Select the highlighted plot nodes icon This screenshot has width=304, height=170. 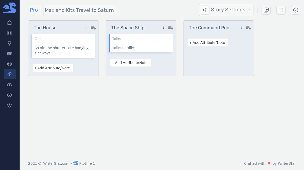10,74
